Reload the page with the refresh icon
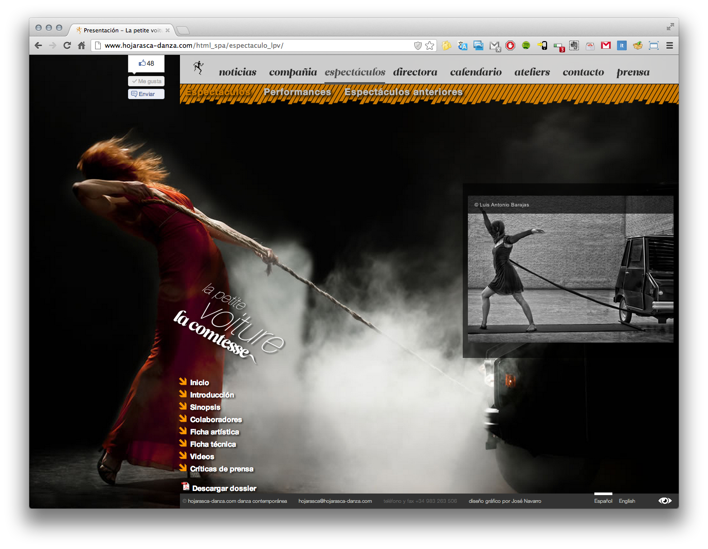This screenshot has height=549, width=708. (x=67, y=46)
